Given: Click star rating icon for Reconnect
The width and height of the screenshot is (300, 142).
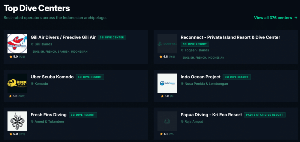Looking at the screenshot, I should [161, 57].
